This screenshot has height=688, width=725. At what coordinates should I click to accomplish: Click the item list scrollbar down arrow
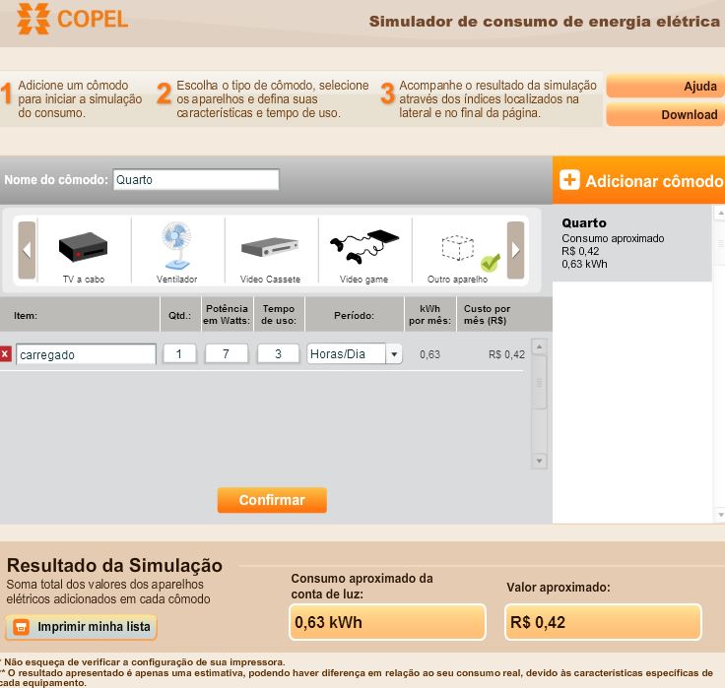point(539,461)
